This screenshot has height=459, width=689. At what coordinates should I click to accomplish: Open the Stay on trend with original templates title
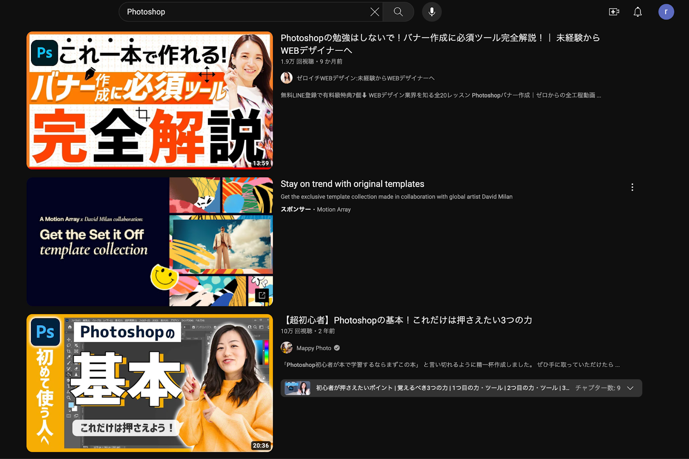(352, 184)
